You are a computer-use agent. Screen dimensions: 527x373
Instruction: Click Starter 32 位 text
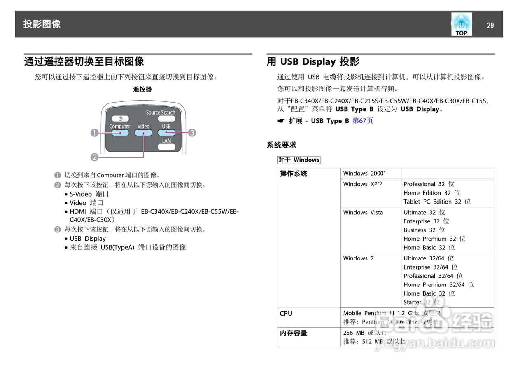pyautogui.click(x=422, y=302)
